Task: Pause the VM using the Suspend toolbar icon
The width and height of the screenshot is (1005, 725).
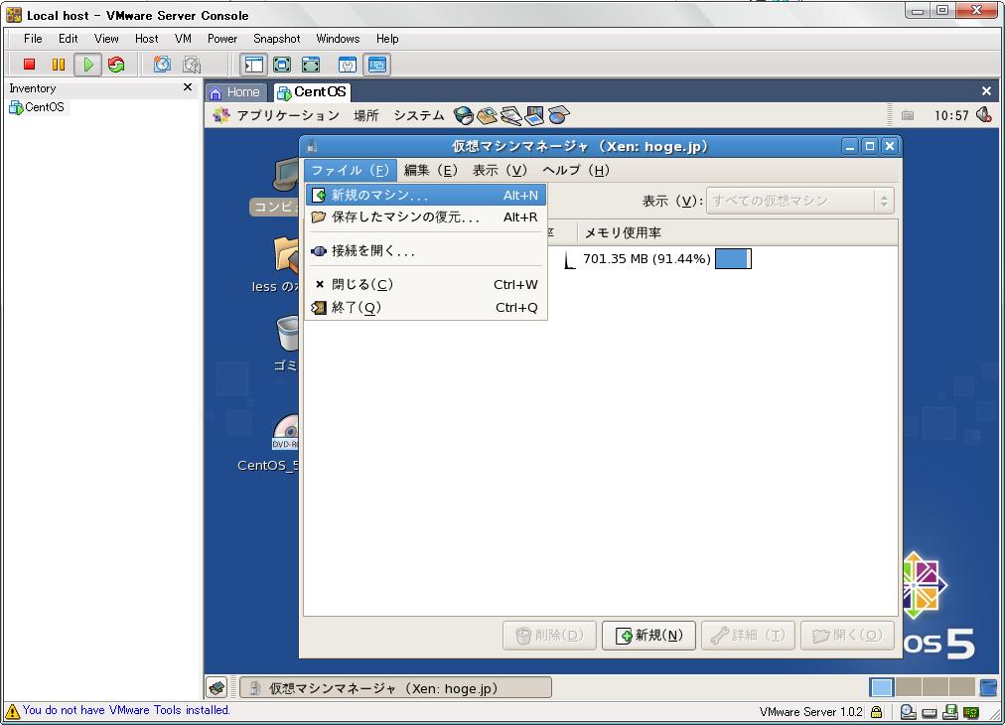Action: [x=59, y=65]
